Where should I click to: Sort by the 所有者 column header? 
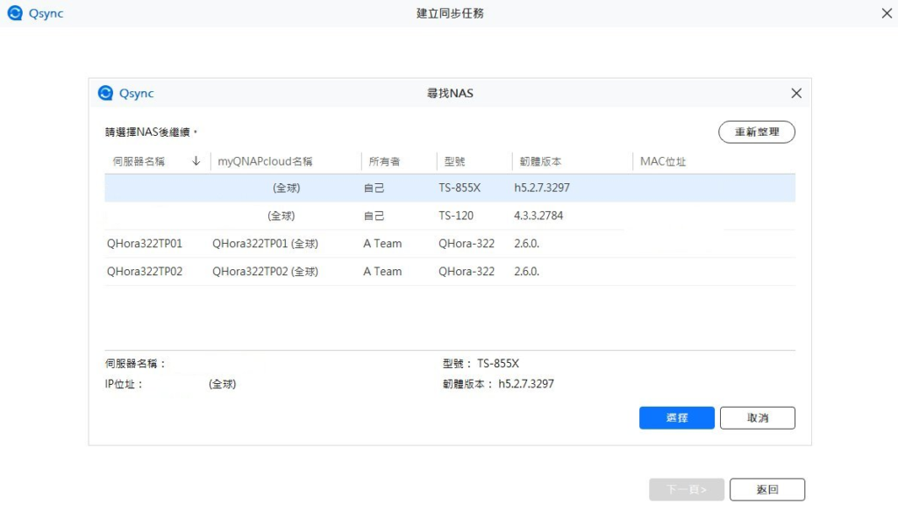tap(384, 161)
